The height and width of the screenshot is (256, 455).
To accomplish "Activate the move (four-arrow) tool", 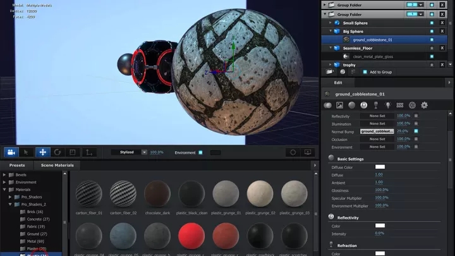I will click(42, 152).
